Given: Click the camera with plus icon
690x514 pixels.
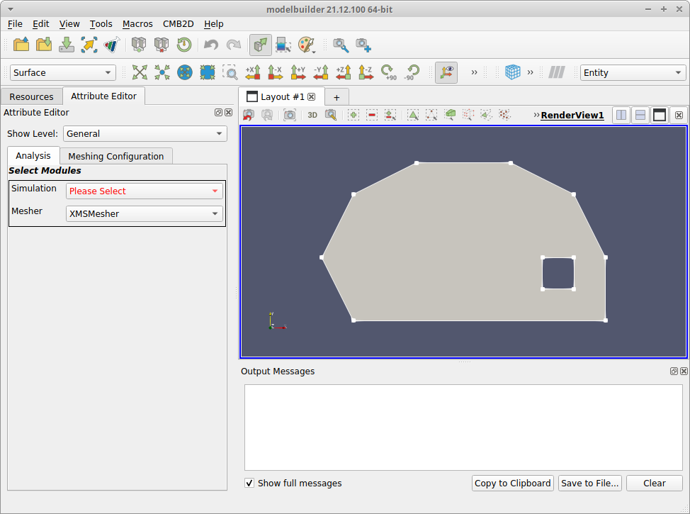Looking at the screenshot, I should pyautogui.click(x=363, y=45).
